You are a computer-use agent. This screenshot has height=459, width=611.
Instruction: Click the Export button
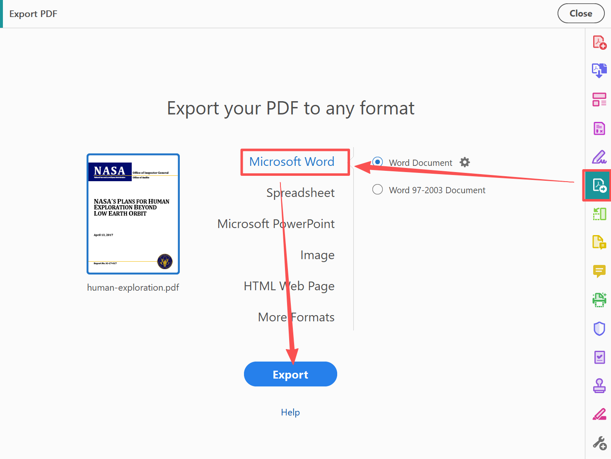(x=290, y=374)
